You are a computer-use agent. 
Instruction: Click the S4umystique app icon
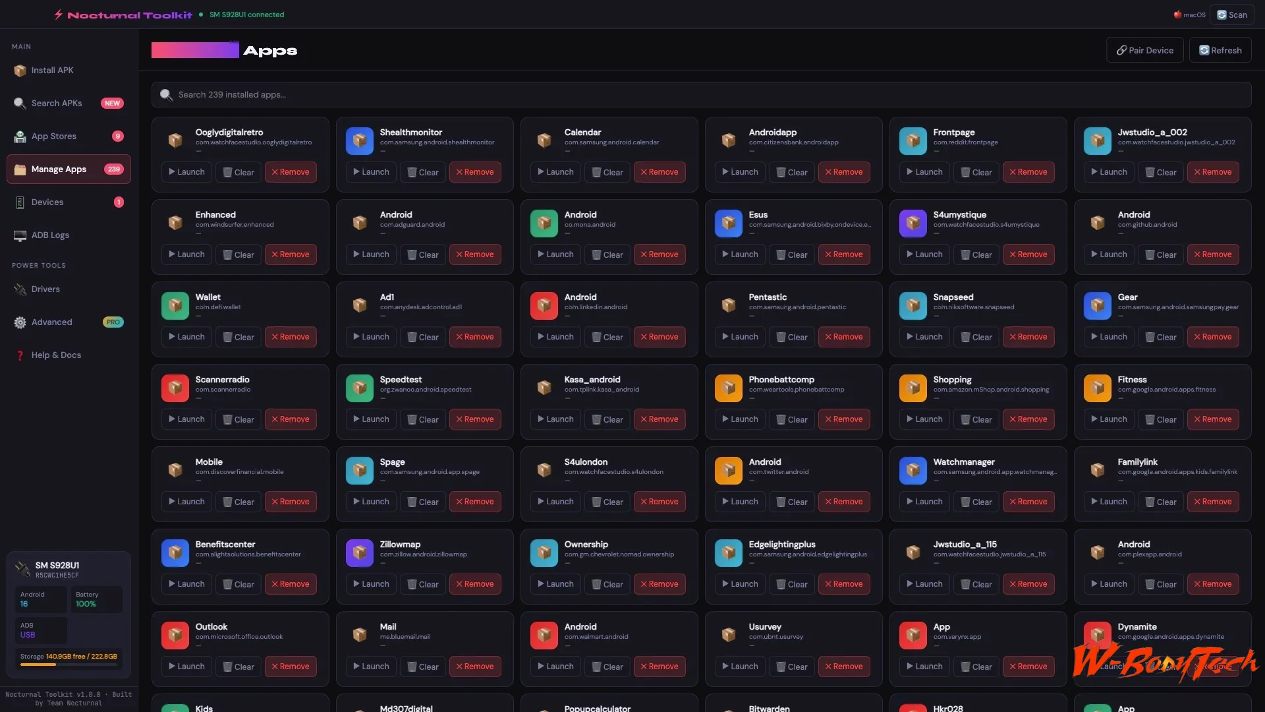click(x=913, y=223)
